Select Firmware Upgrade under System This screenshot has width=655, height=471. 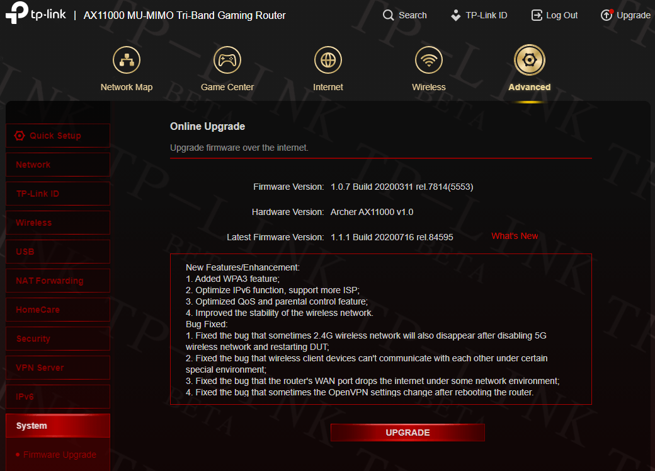59,455
